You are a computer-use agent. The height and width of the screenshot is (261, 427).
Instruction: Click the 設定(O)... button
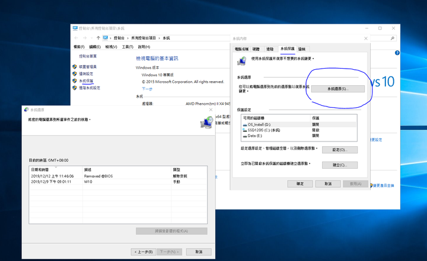click(340, 150)
